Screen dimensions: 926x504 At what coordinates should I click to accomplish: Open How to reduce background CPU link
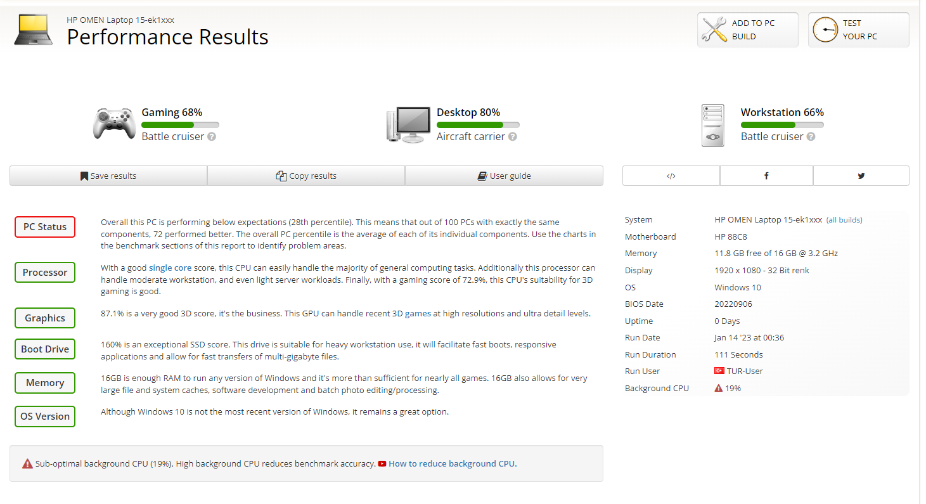click(x=453, y=463)
